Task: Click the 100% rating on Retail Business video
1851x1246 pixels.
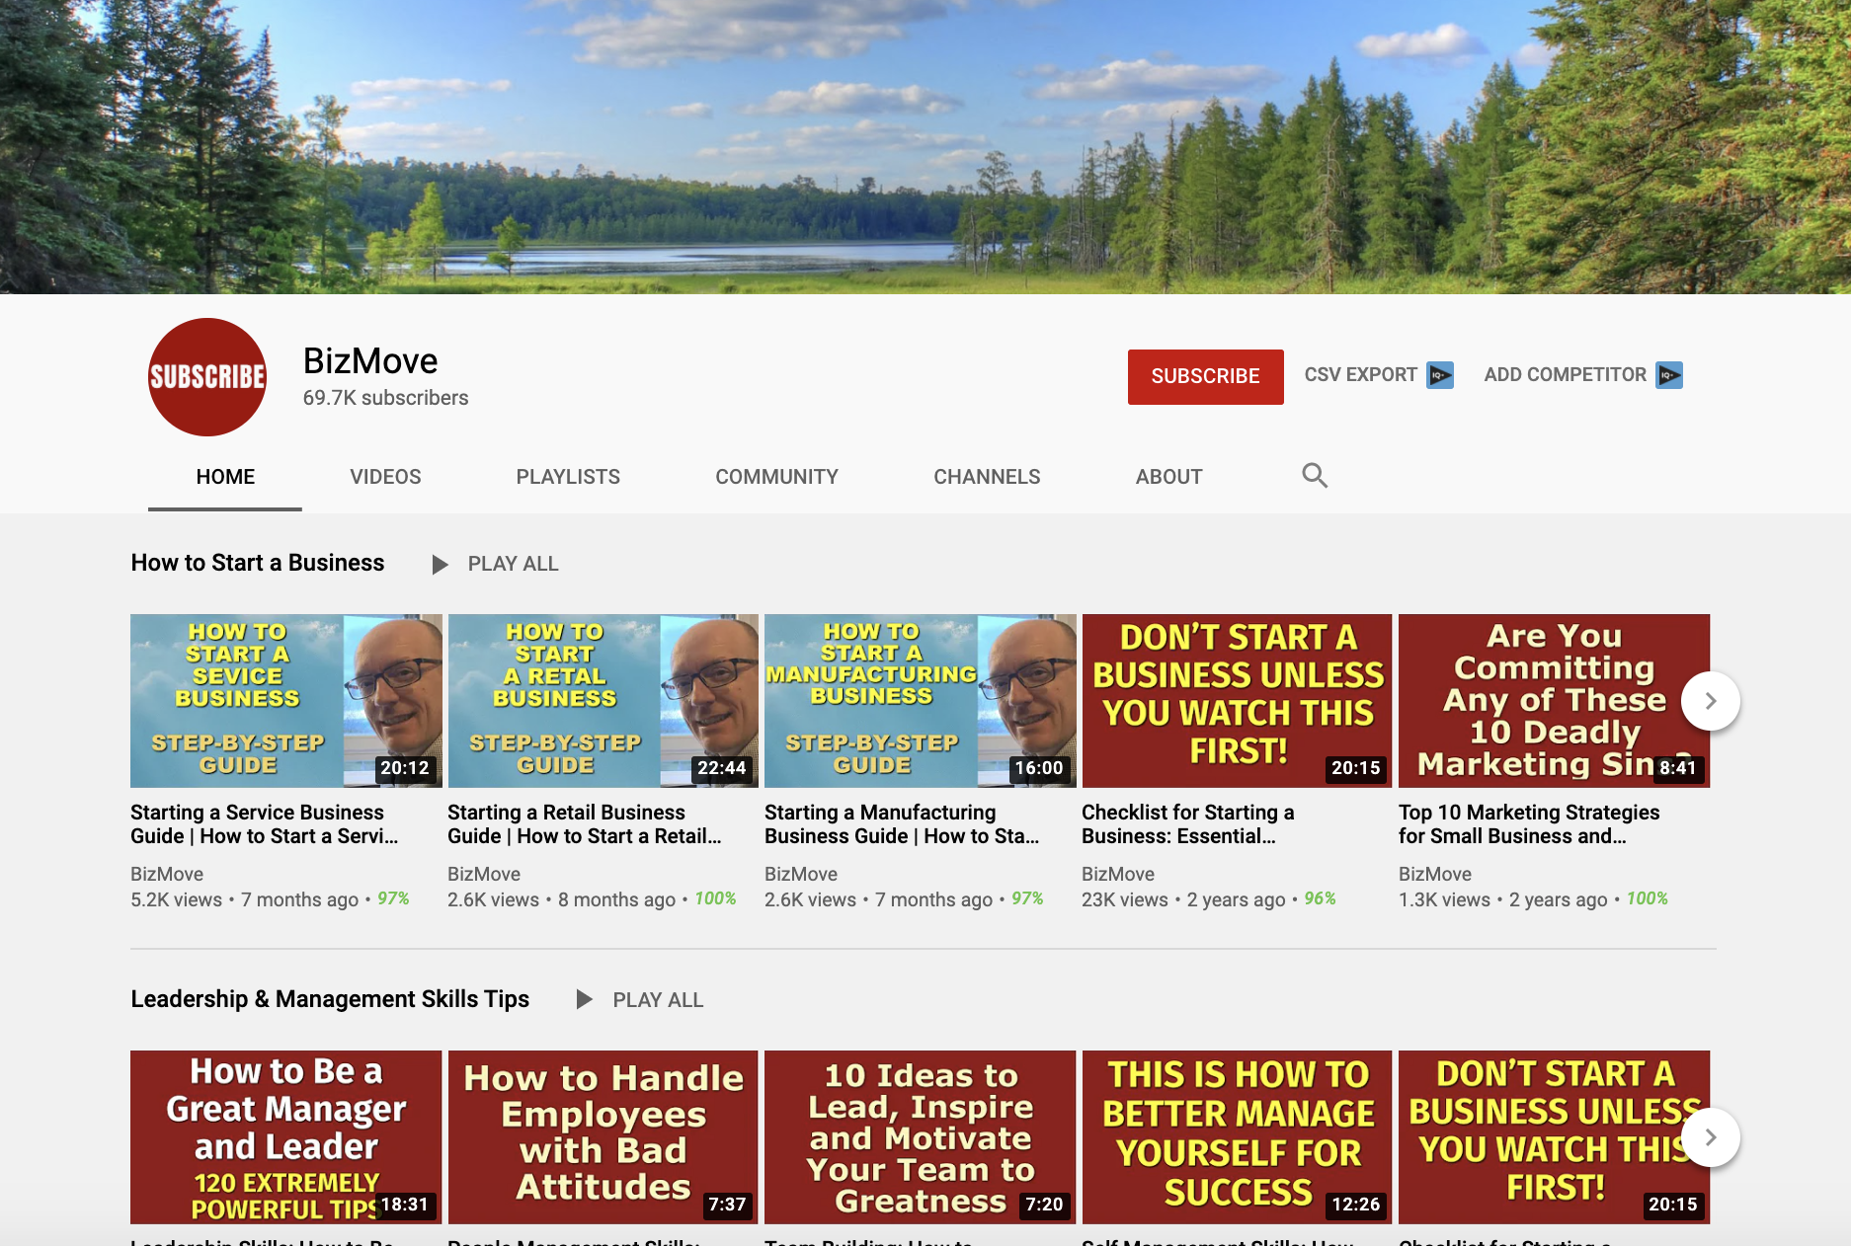Action: click(x=715, y=898)
